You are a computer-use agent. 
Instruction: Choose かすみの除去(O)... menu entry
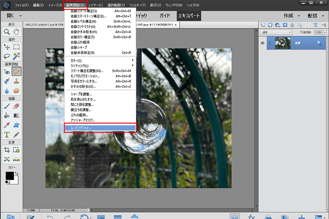100,86
